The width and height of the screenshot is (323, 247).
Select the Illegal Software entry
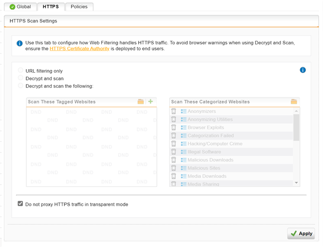click(x=204, y=152)
